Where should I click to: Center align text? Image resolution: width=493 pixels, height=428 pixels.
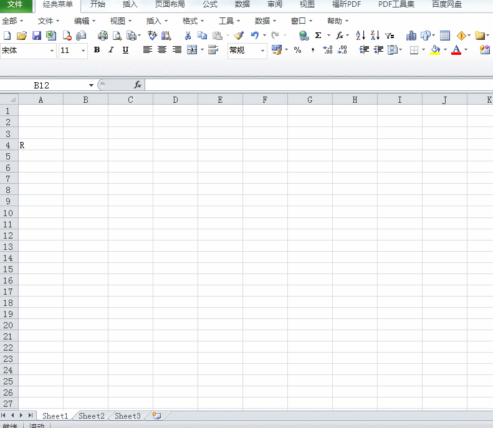pos(162,50)
